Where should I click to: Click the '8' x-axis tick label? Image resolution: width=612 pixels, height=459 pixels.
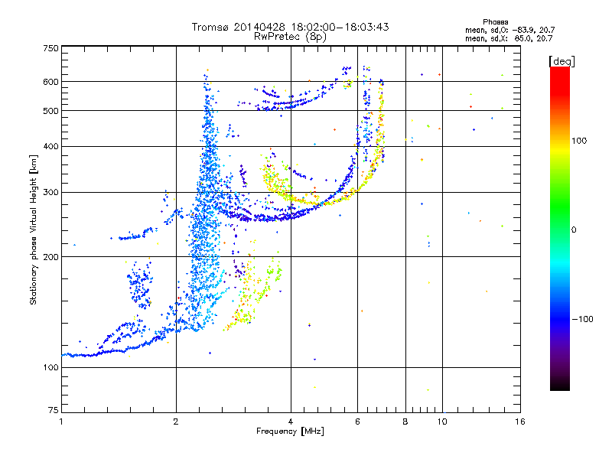(405, 422)
